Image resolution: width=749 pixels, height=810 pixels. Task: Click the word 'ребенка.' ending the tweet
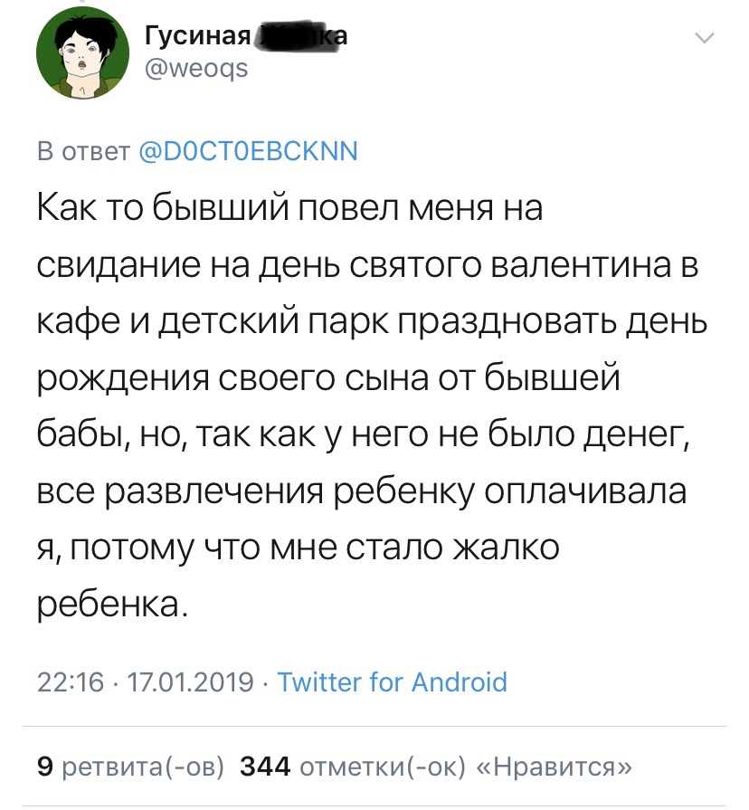point(113,603)
